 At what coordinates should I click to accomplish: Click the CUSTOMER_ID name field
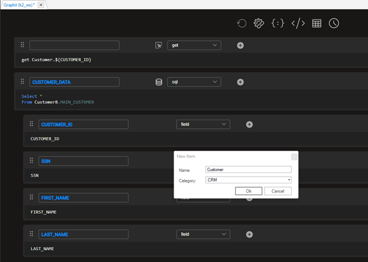click(x=83, y=124)
